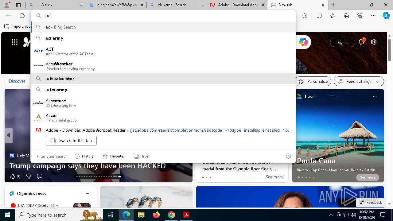Open the Copilot icon in search box
This screenshot has height=221, width=393.
303,42
